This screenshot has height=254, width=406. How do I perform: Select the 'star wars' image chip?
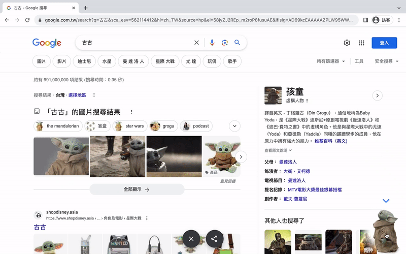pyautogui.click(x=130, y=126)
